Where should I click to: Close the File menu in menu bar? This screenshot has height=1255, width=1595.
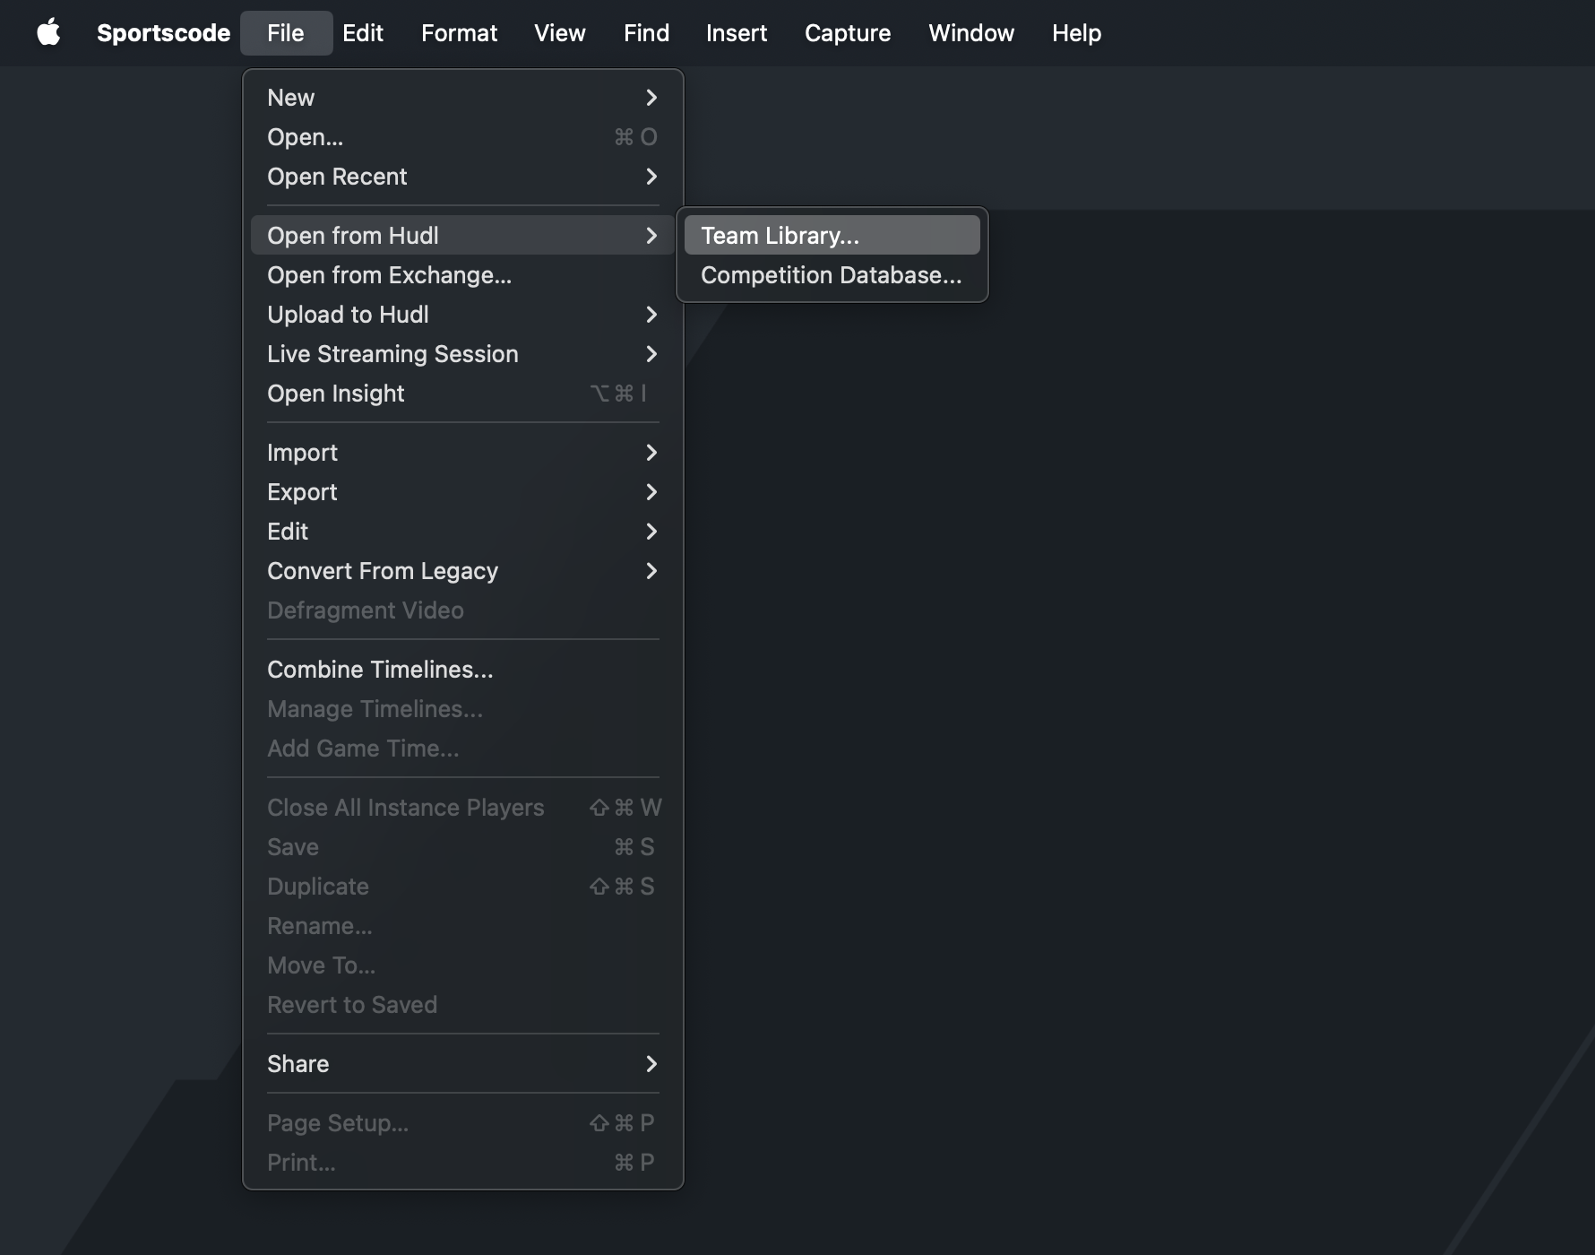click(286, 33)
